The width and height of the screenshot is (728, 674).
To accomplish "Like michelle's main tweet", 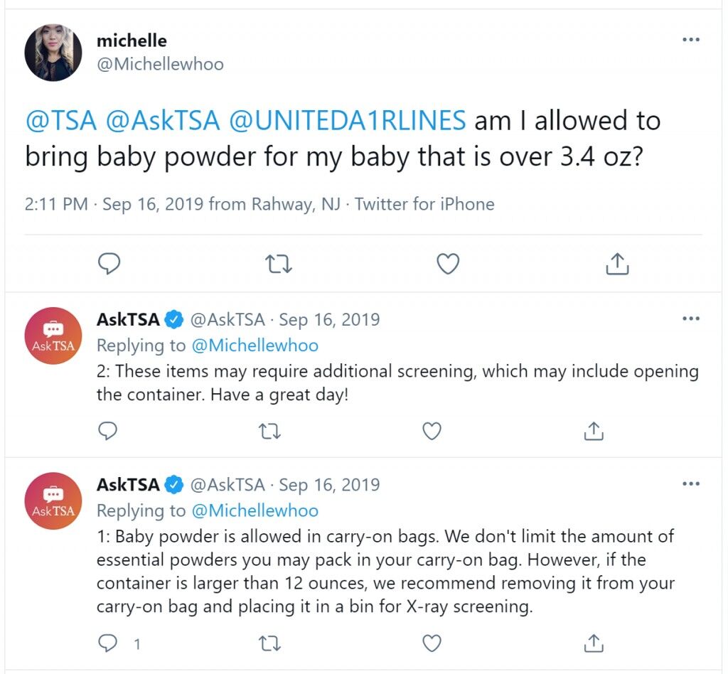I will [448, 264].
